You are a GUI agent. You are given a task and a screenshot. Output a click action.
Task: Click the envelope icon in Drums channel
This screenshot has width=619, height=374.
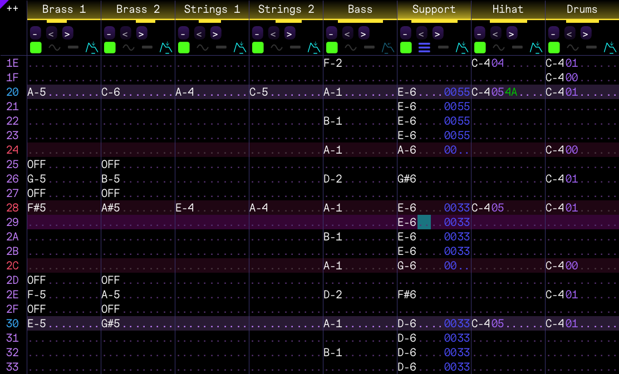click(610, 48)
